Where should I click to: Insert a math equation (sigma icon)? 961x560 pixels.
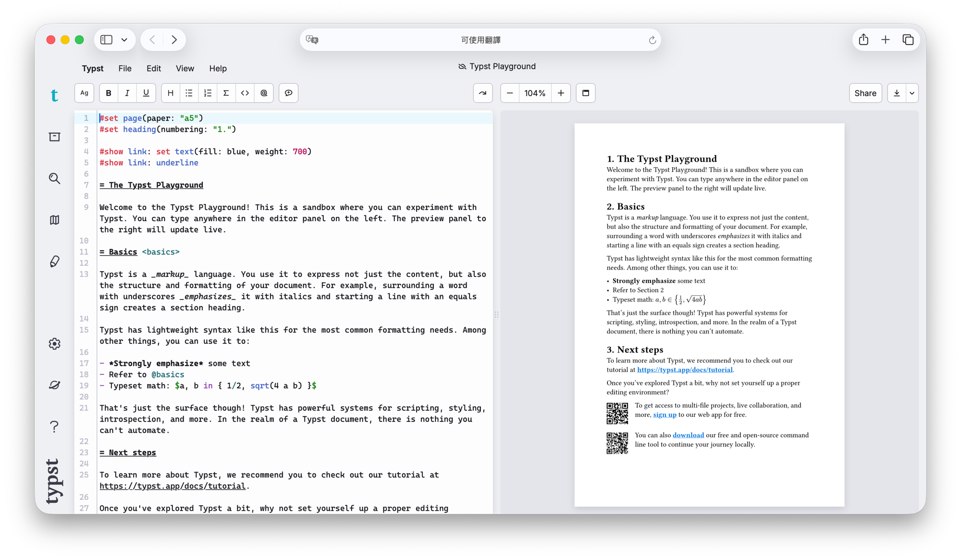[x=226, y=93]
